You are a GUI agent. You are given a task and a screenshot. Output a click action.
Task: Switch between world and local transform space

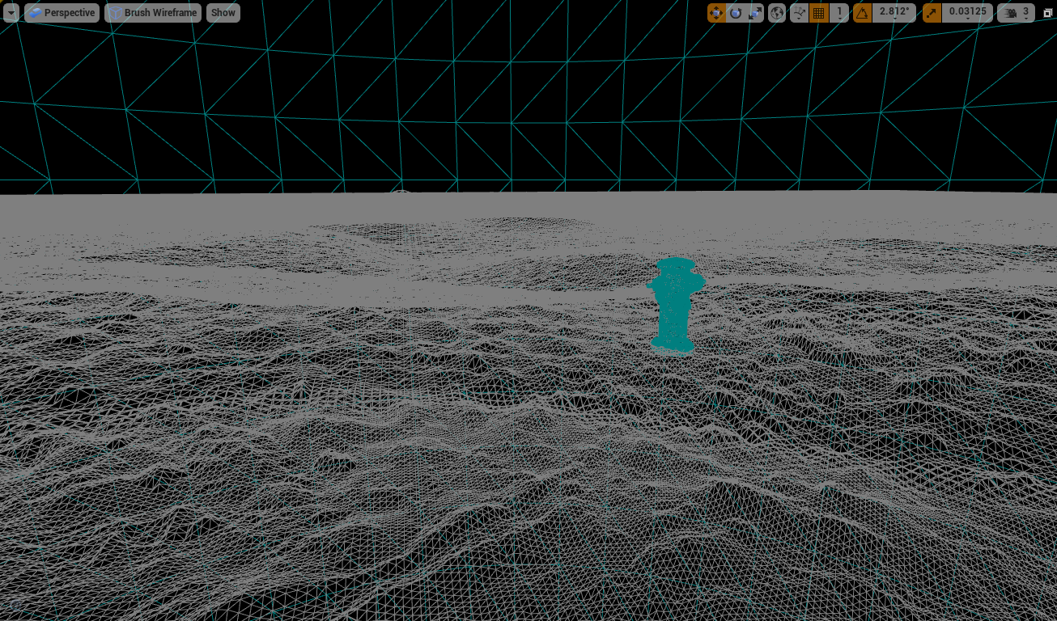click(x=777, y=13)
